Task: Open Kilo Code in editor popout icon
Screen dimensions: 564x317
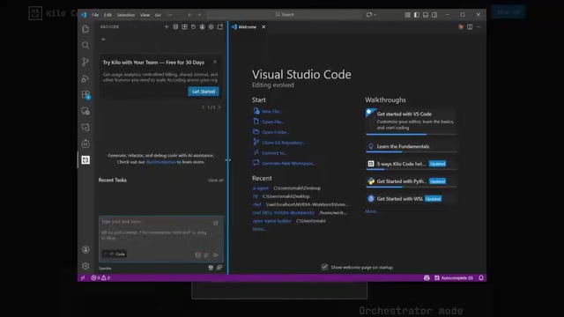Action: coord(220,27)
